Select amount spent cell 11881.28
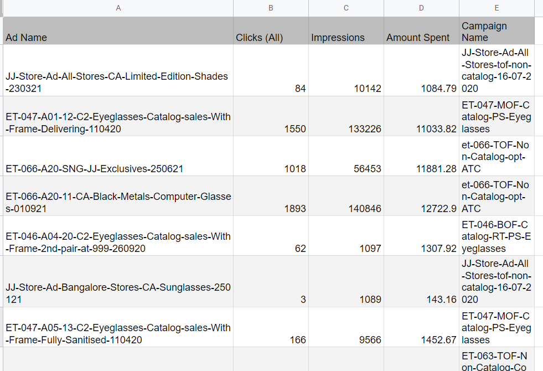 click(421, 156)
